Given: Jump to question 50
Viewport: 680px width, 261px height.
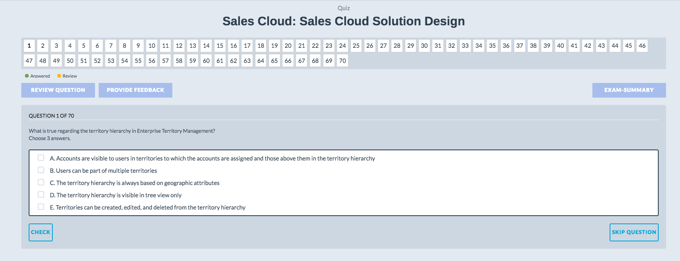Looking at the screenshot, I should coord(70,61).
